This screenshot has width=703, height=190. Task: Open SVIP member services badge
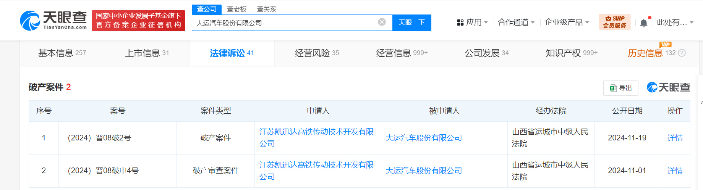tap(615, 22)
